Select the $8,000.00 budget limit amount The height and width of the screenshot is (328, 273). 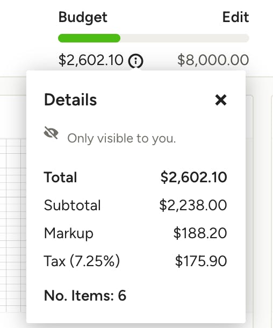click(213, 60)
